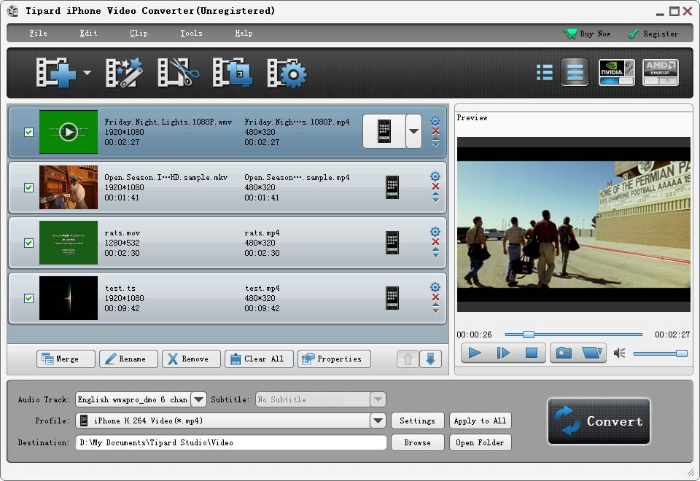Click the Register link
Viewport: 700px width, 481px height.
point(653,34)
